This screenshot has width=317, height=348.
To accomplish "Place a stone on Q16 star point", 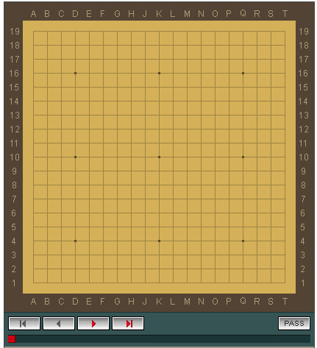I will click(243, 73).
